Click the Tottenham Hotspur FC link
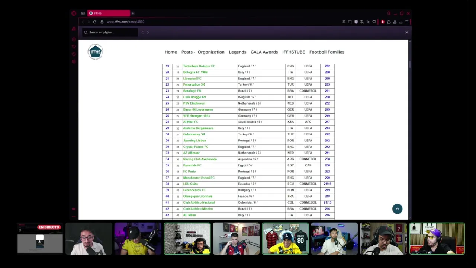 pyautogui.click(x=199, y=66)
